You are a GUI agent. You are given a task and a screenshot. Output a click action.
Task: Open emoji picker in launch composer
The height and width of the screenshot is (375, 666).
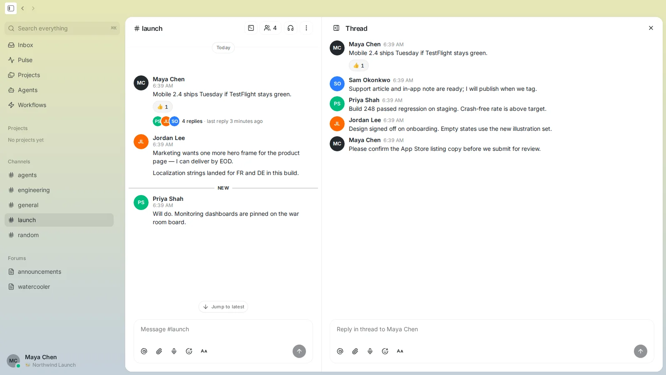[189, 351]
